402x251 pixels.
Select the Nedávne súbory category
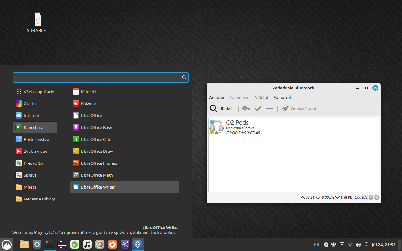(x=35, y=199)
